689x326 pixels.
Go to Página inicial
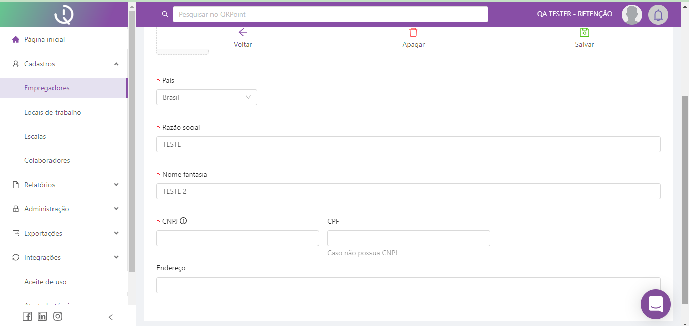tap(44, 39)
